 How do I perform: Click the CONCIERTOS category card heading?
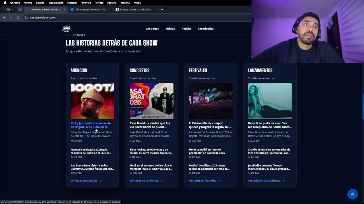140,71
